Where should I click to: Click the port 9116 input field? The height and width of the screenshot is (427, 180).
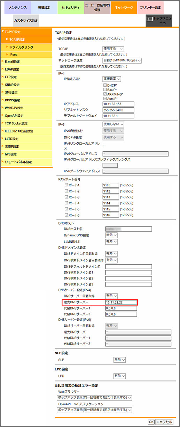coord(111,215)
